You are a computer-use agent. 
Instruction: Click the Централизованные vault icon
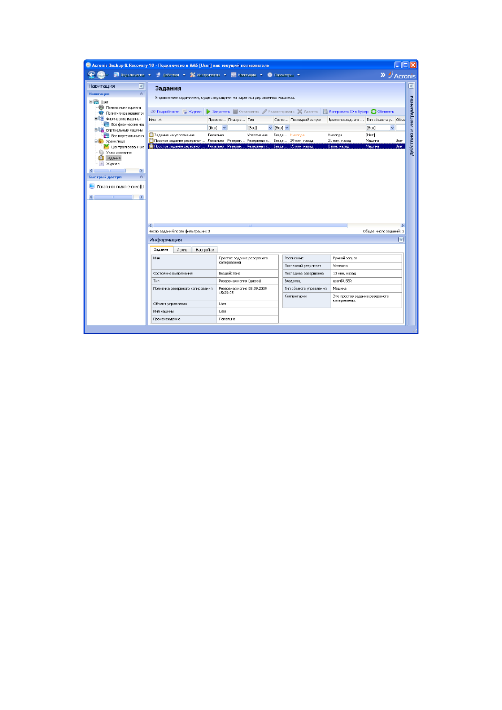tap(106, 147)
